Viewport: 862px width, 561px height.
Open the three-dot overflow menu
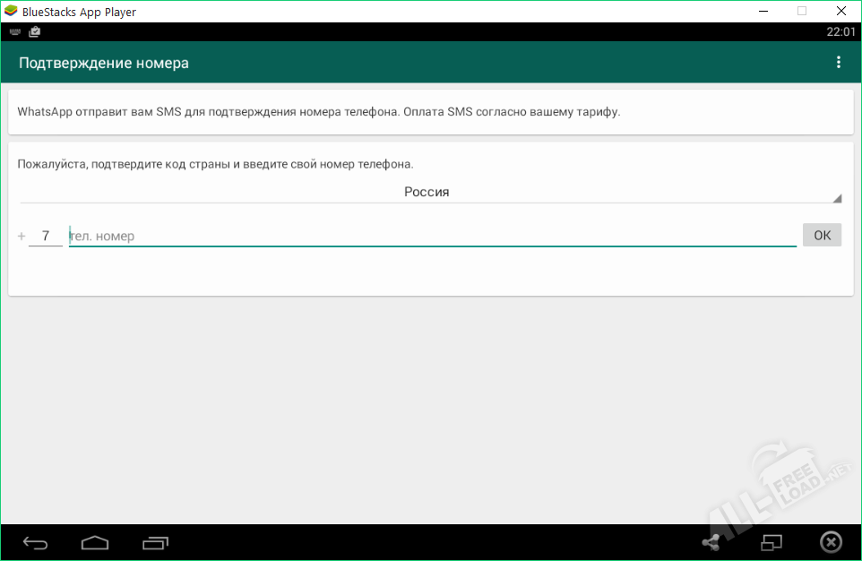click(838, 63)
